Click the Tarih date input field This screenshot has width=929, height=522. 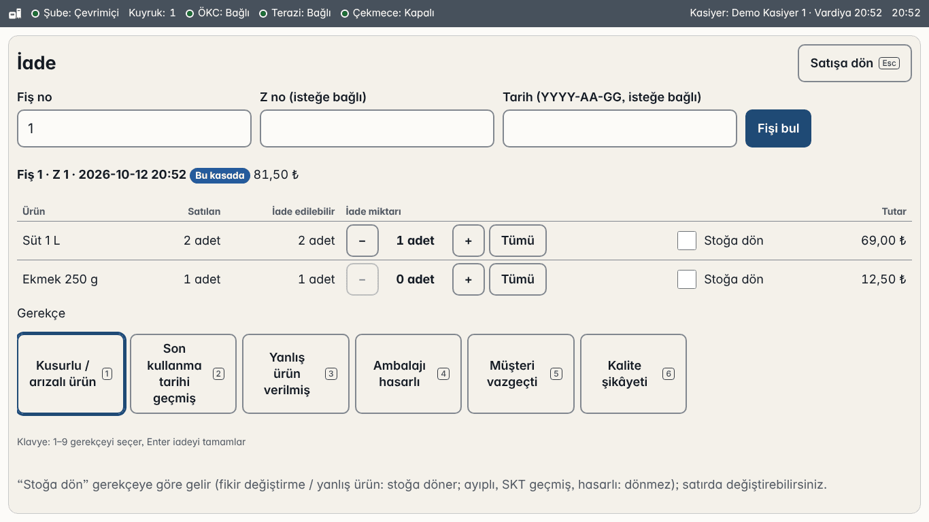(620, 128)
